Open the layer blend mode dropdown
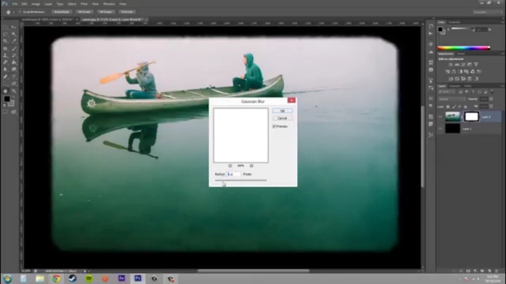The image size is (506, 284). [452, 99]
